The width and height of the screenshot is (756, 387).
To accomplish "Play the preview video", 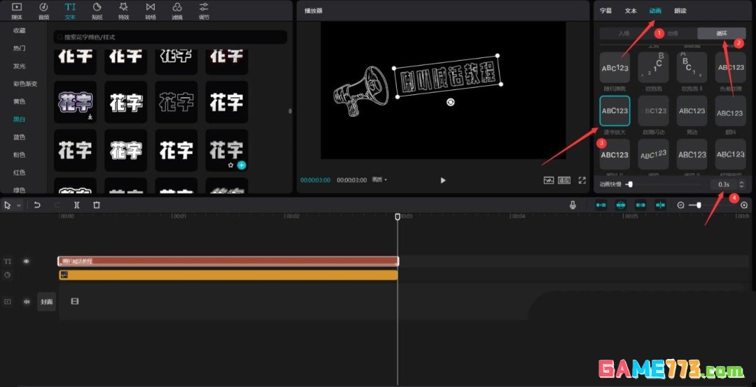I will 443,180.
